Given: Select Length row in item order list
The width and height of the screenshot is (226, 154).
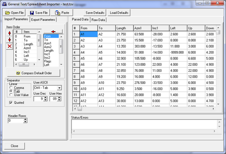Looking at the screenshot, I should coord(25,44).
